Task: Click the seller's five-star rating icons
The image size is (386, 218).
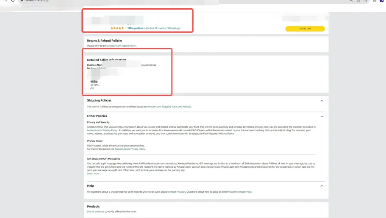Action: (117, 28)
